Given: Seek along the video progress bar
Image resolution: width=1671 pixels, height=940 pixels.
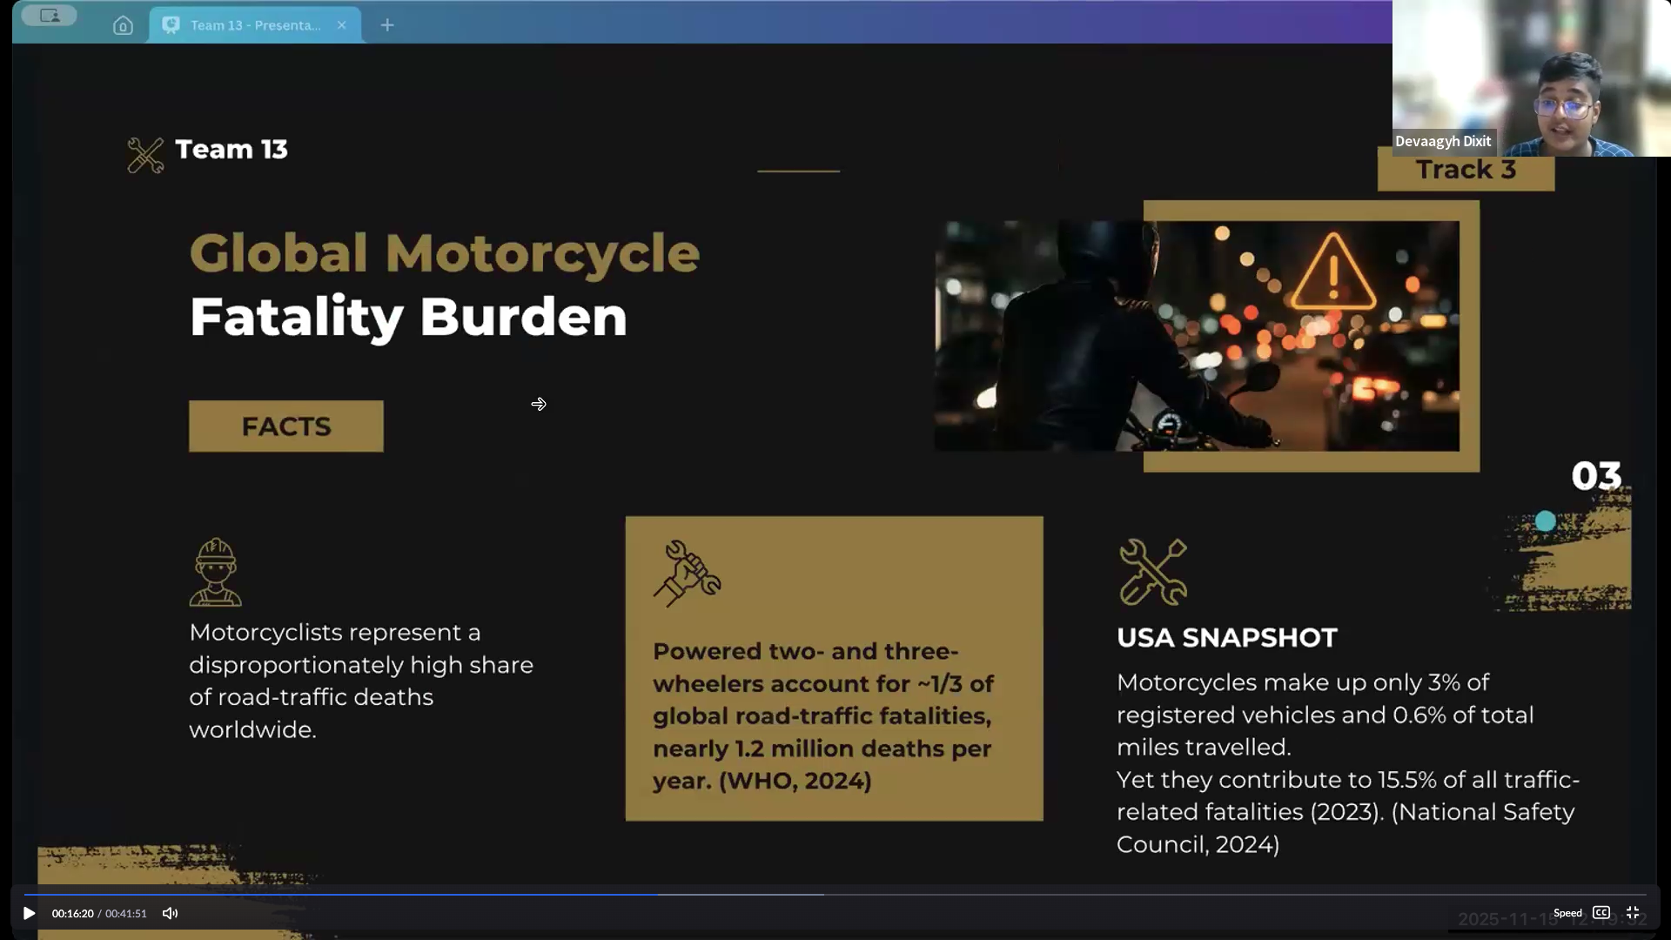Looking at the screenshot, I should pos(835,894).
